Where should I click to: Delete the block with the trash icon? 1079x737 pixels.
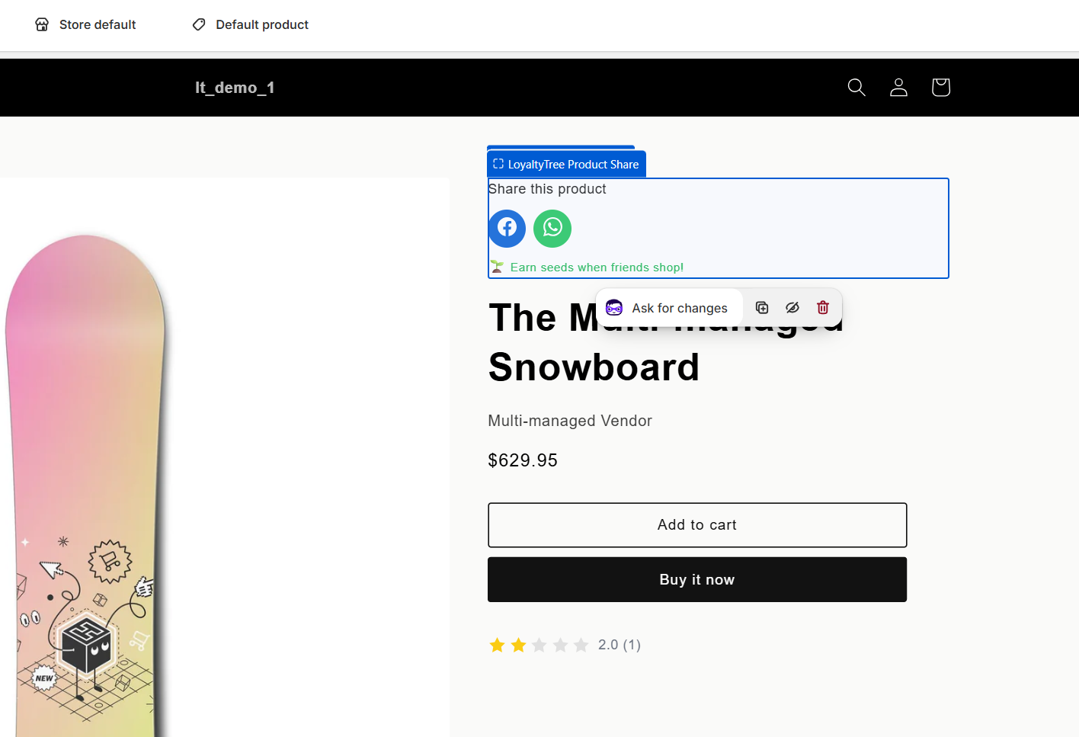pos(823,308)
